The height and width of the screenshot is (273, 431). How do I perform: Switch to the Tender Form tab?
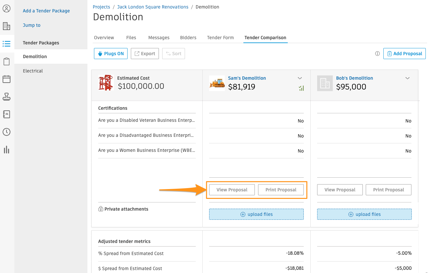tap(220, 38)
